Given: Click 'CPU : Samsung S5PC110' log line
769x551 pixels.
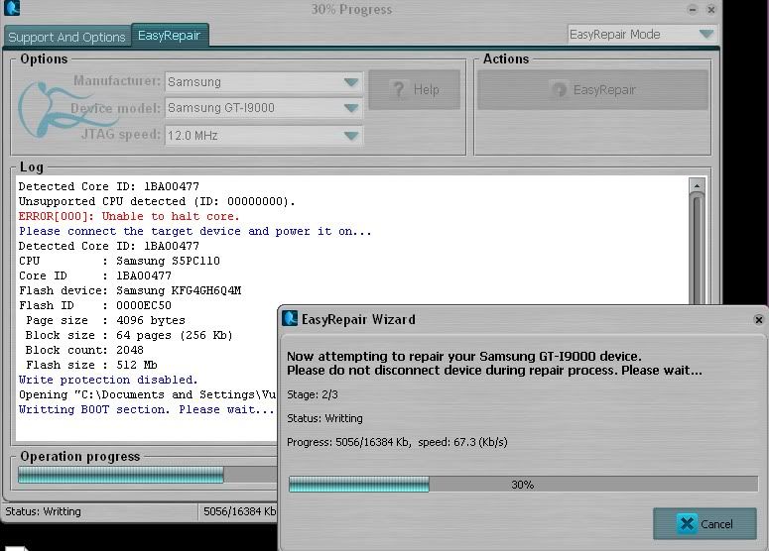Looking at the screenshot, I should pyautogui.click(x=119, y=261).
